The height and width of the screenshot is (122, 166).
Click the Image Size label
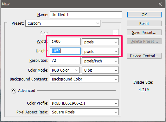click(x=143, y=82)
